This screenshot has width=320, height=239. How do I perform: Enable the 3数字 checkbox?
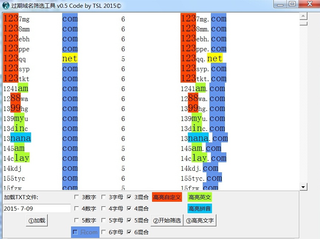pos(77,197)
